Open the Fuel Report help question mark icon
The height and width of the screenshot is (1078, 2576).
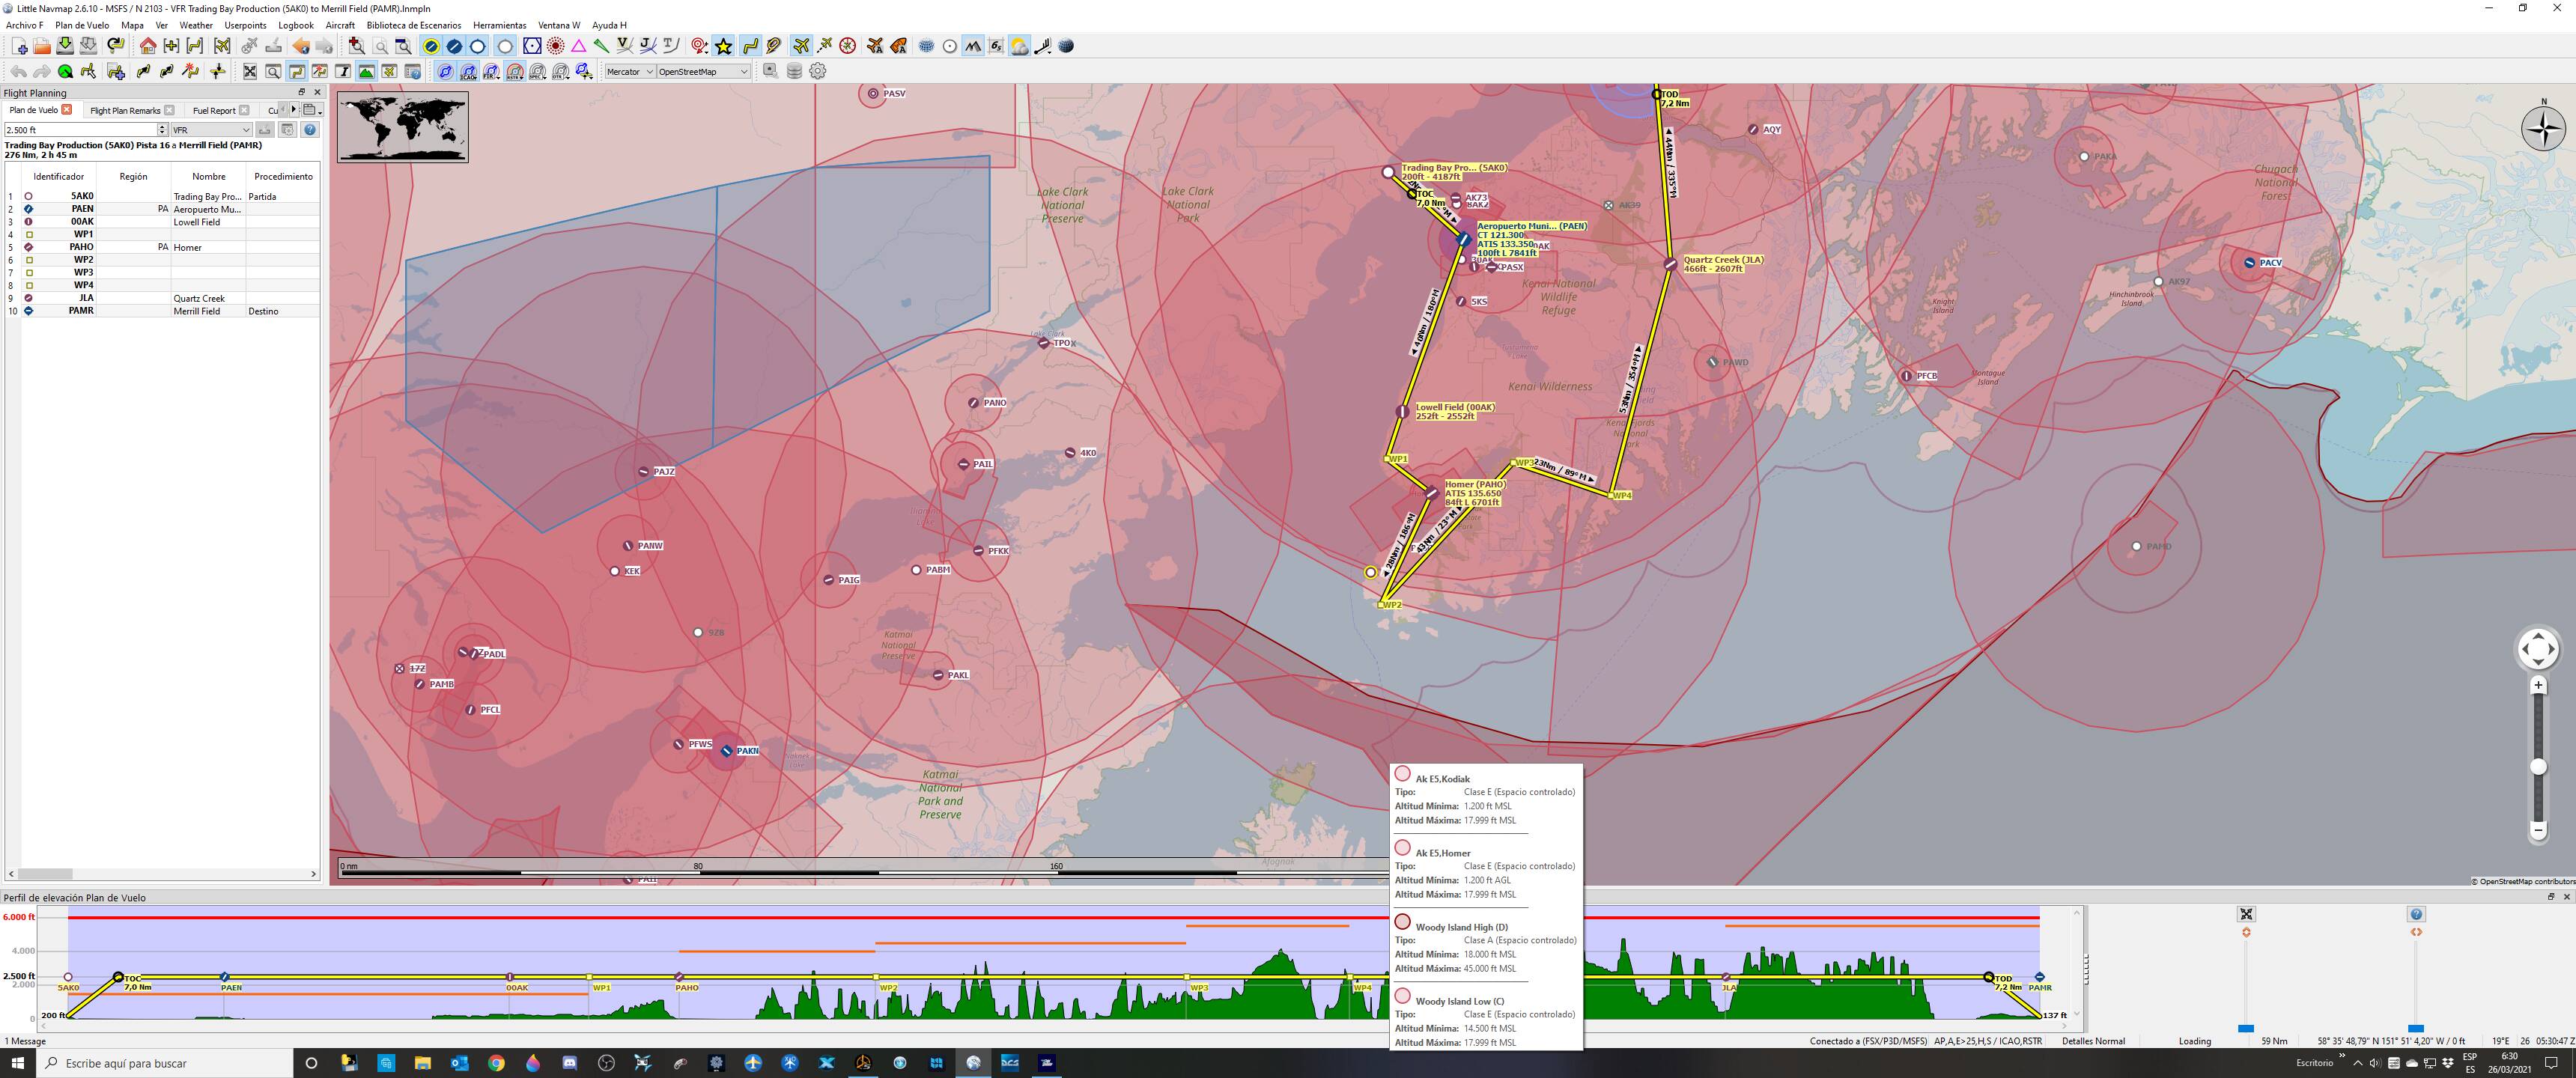coord(310,129)
